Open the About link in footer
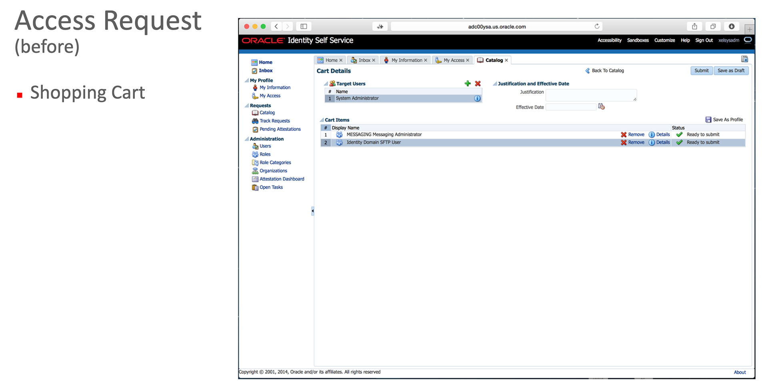768x390 pixels. [x=740, y=372]
